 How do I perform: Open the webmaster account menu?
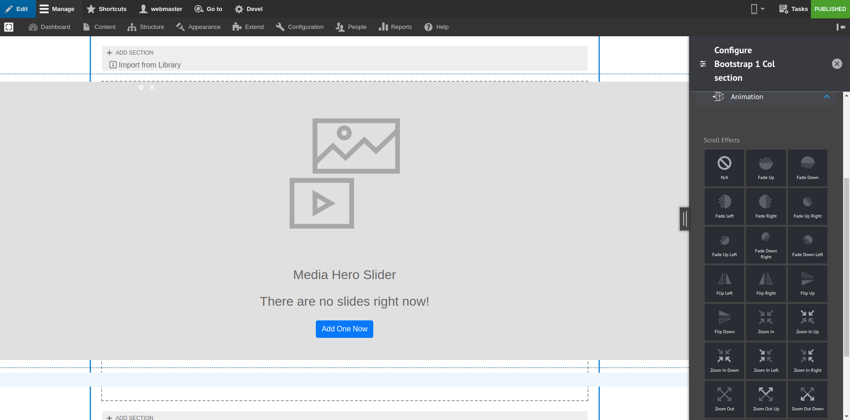160,9
